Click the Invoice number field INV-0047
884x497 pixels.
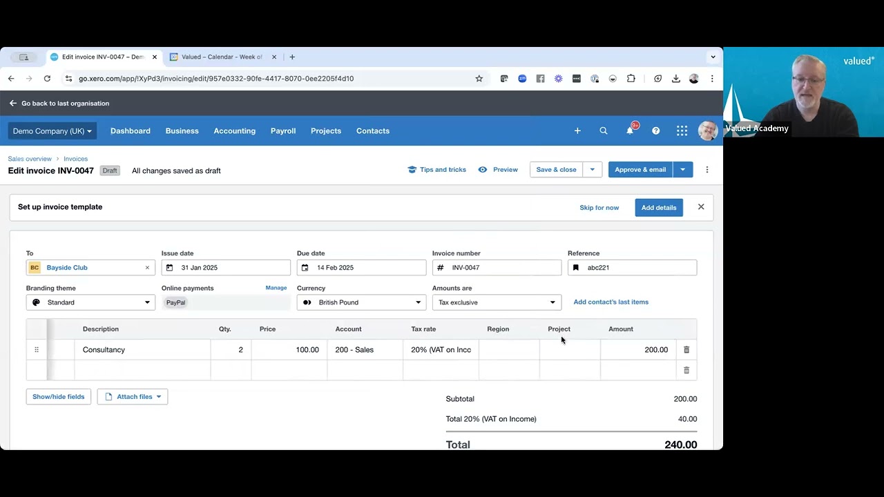497,268
